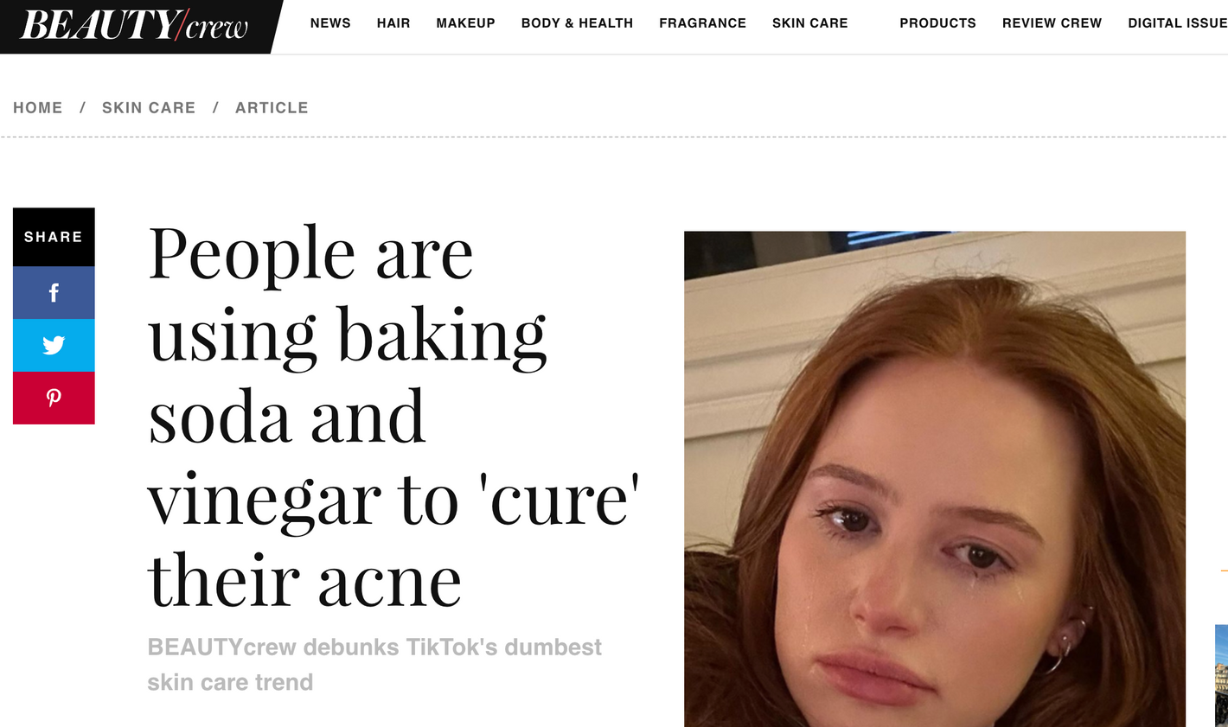This screenshot has width=1228, height=727.
Task: Open the News menu item
Action: click(330, 23)
